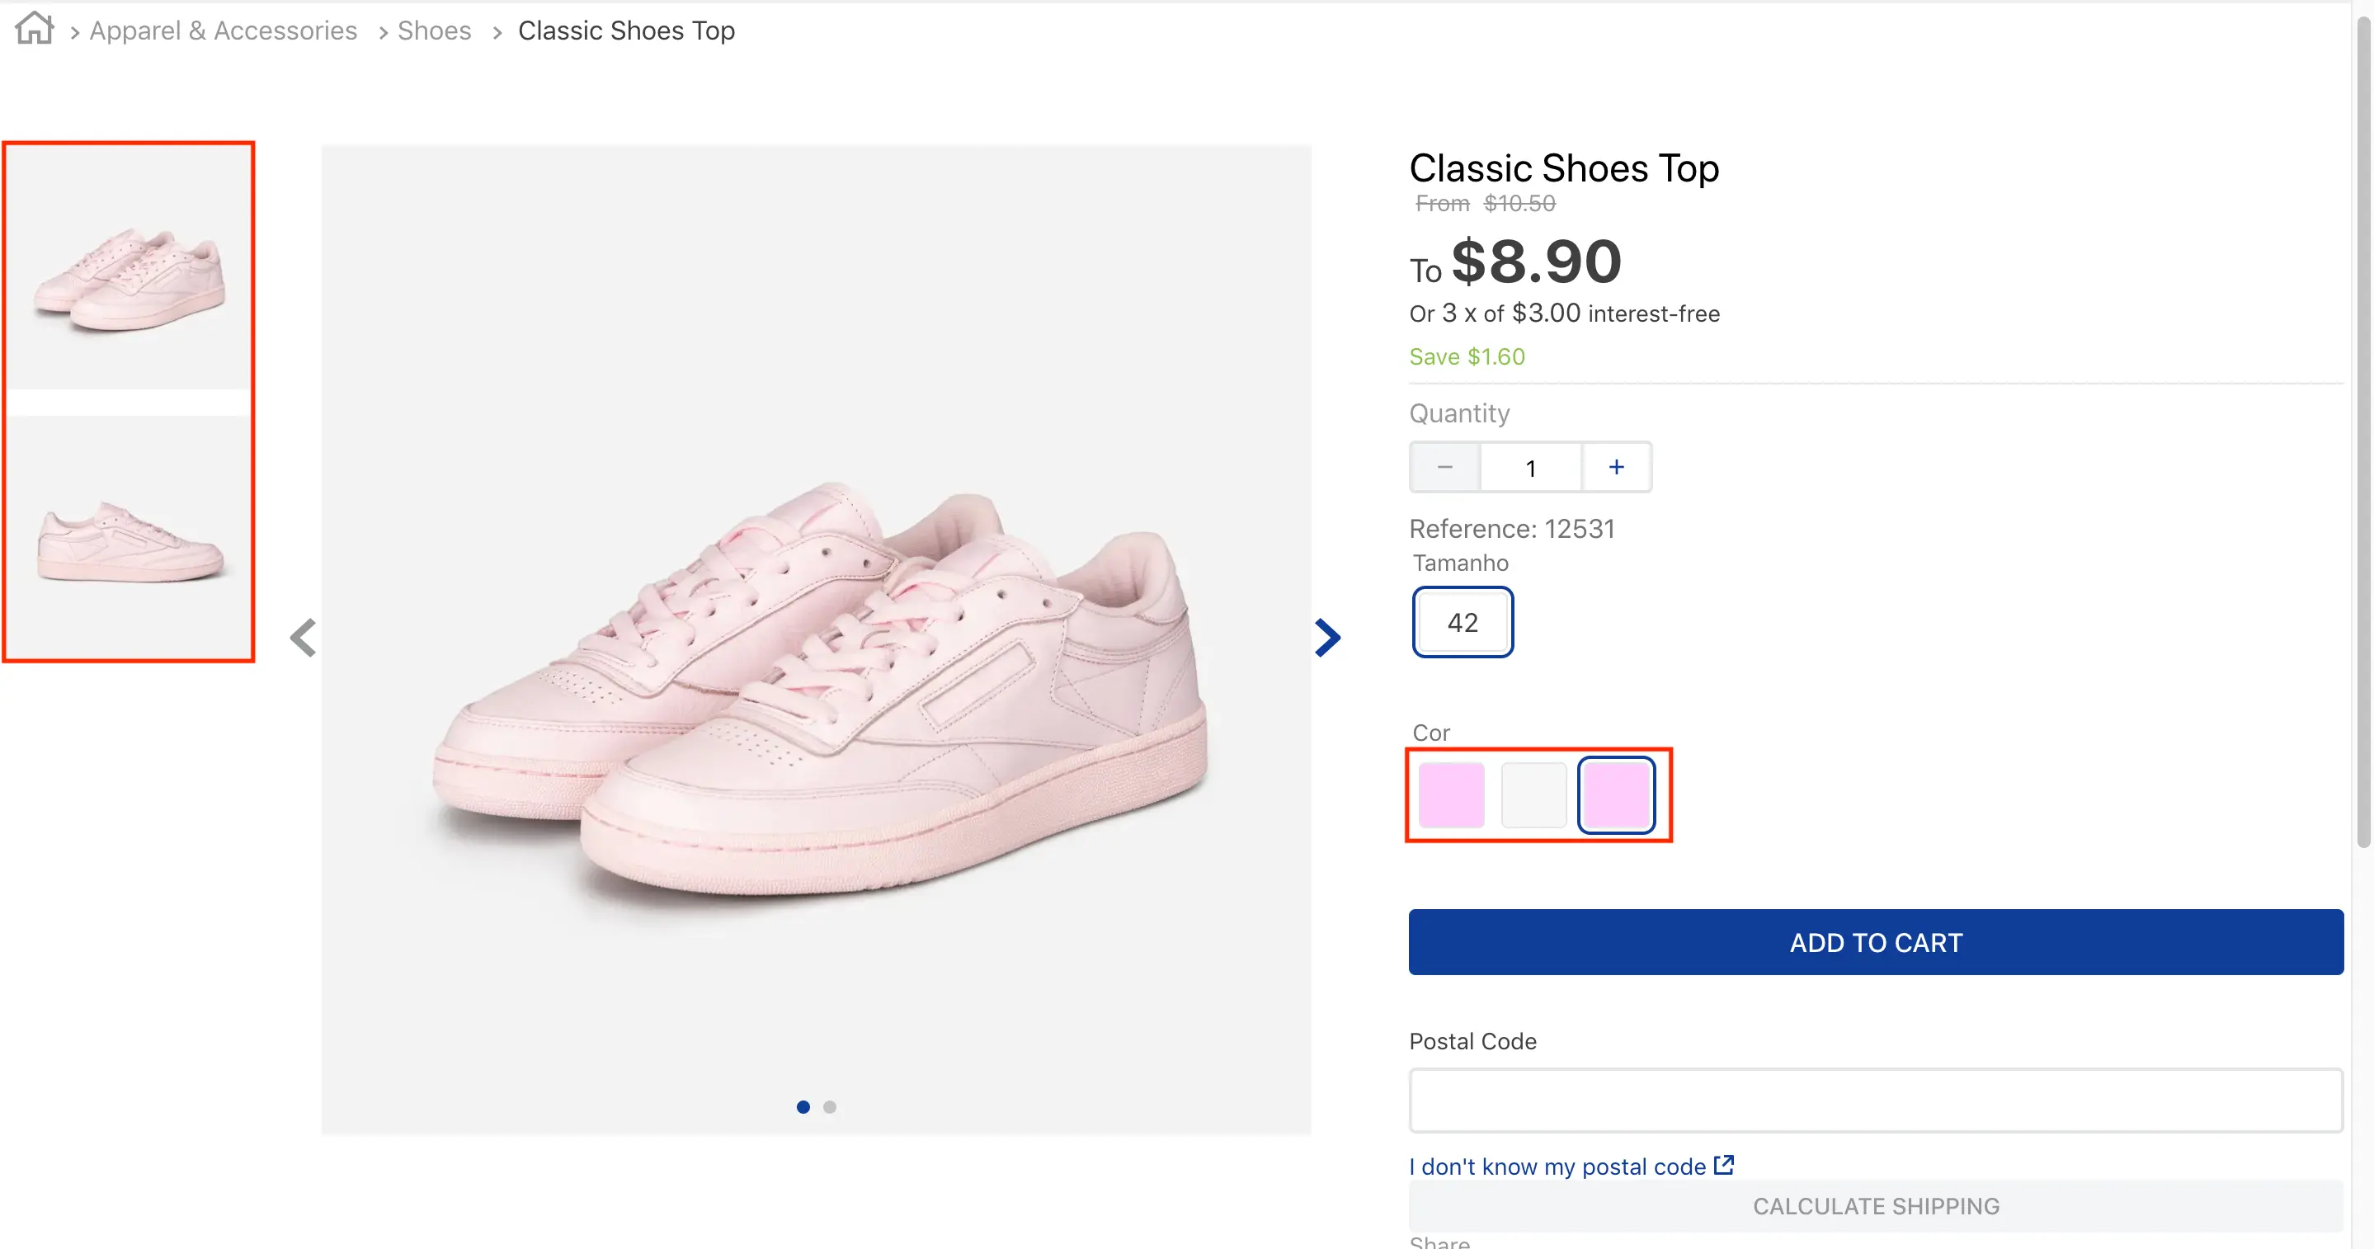The width and height of the screenshot is (2374, 1249).
Task: Select size 42 option
Action: pyautogui.click(x=1462, y=622)
